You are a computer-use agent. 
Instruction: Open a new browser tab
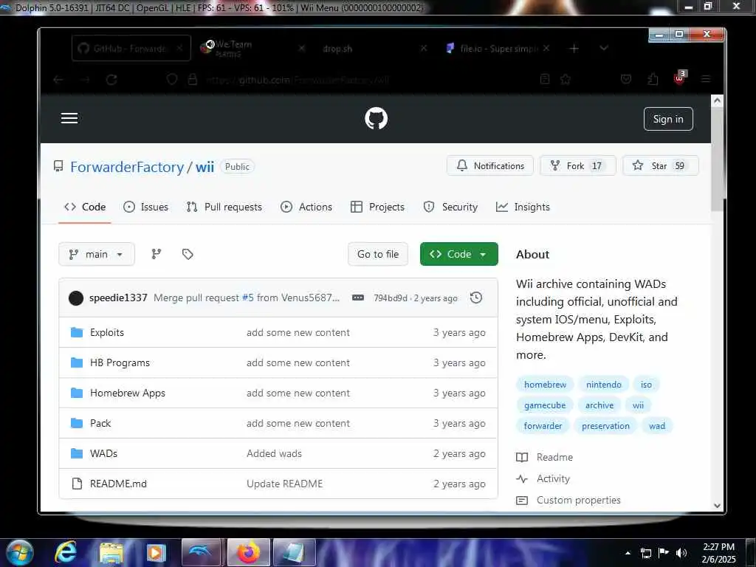pyautogui.click(x=574, y=48)
